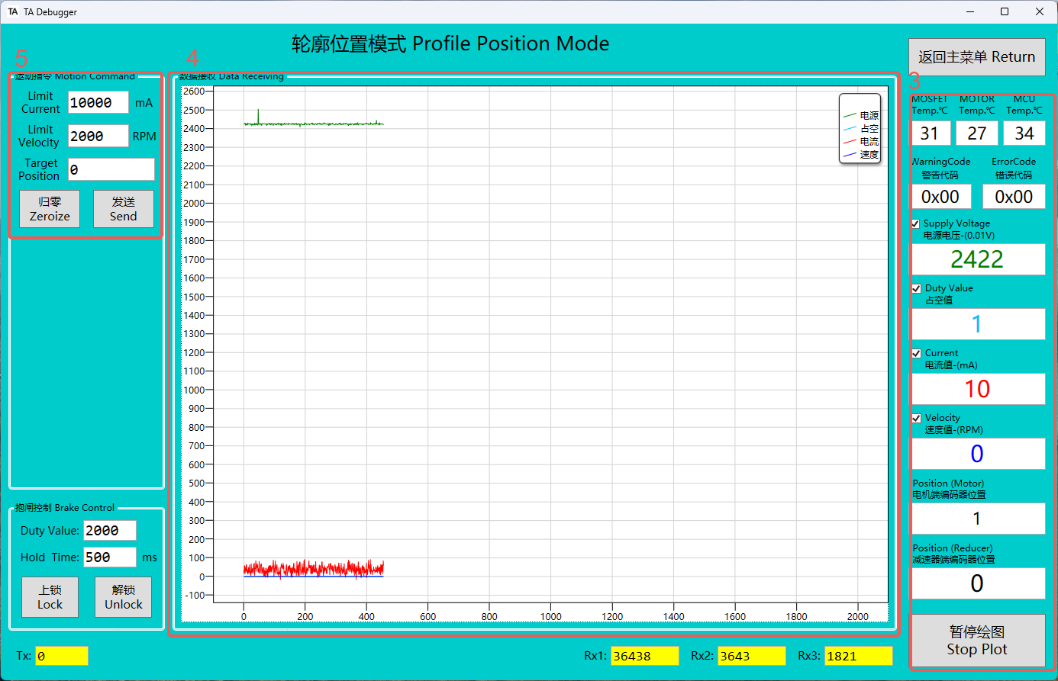
Task: Select the Rx3 value 1821
Action: [x=859, y=656]
